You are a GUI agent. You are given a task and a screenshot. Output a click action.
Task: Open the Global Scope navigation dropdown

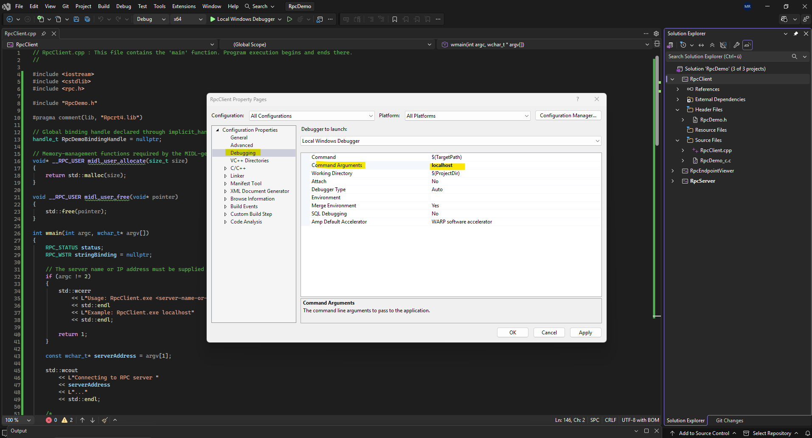[328, 45]
